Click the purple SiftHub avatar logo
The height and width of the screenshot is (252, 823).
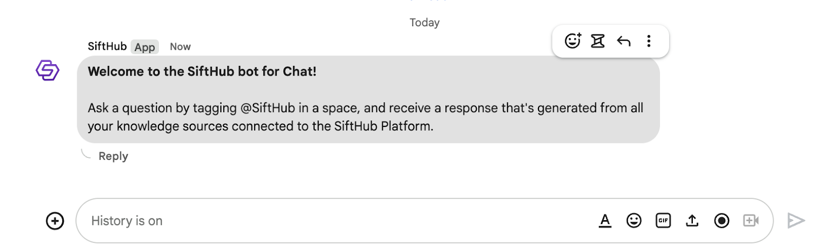pos(47,70)
